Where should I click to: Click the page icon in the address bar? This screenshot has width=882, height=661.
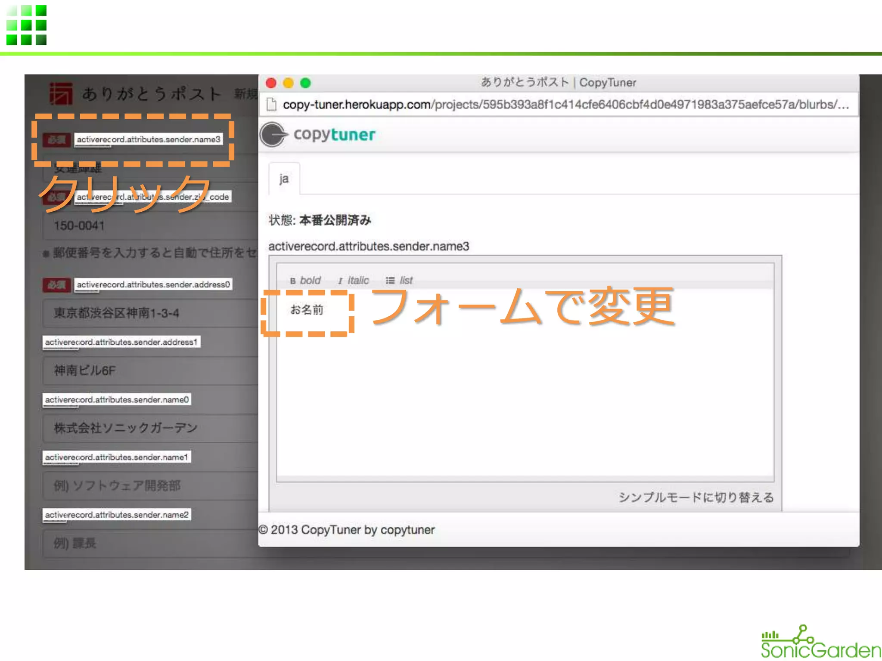pyautogui.click(x=271, y=104)
